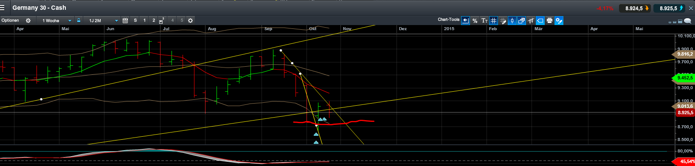Open the bar-chart studies tool

[531, 20]
